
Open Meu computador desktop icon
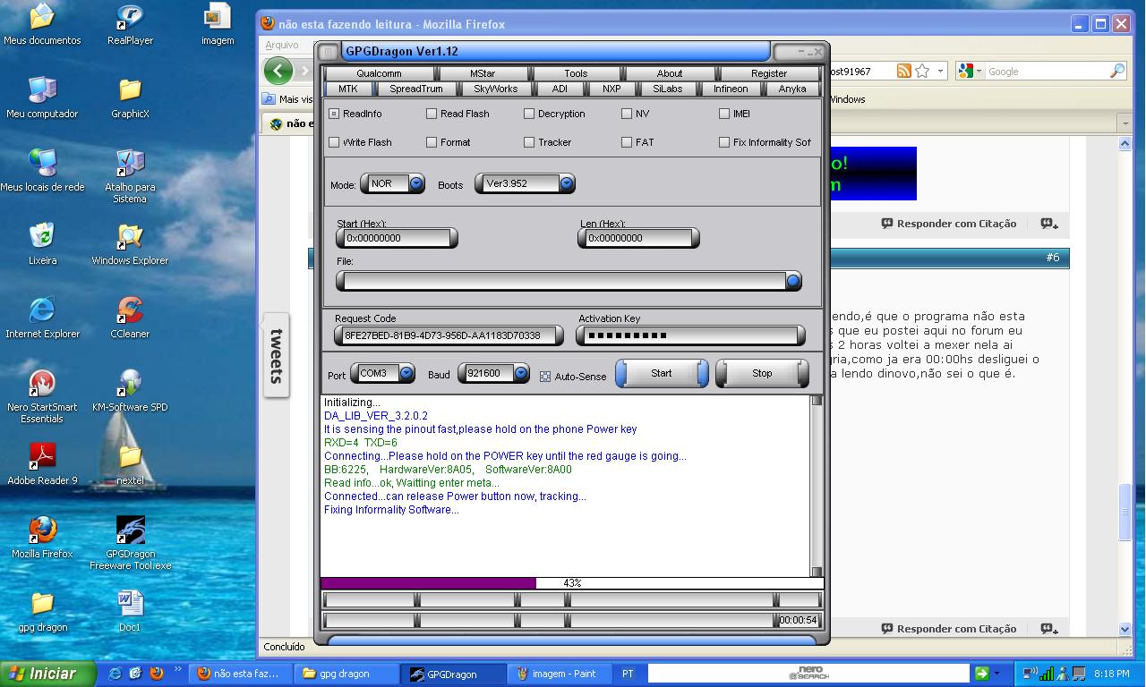pyautogui.click(x=42, y=98)
